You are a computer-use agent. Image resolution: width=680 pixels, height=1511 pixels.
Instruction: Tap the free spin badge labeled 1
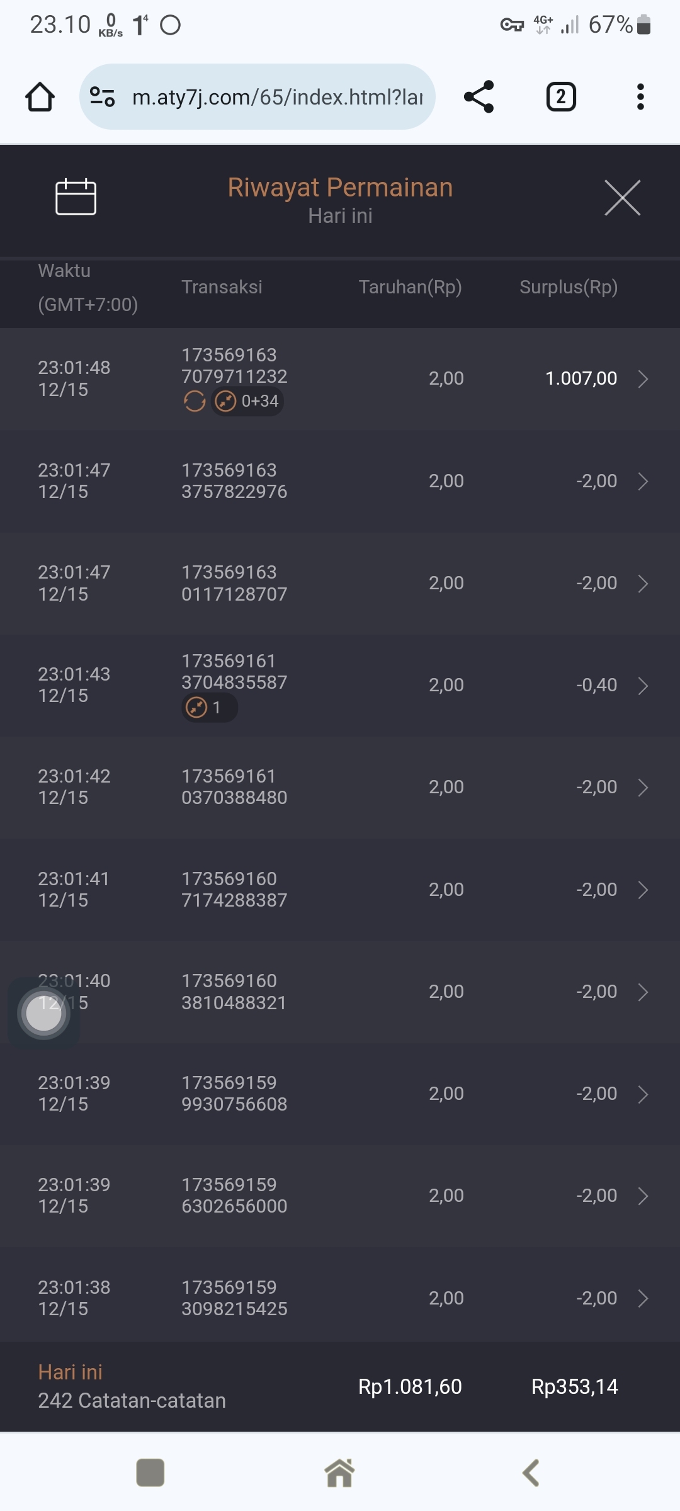point(209,708)
